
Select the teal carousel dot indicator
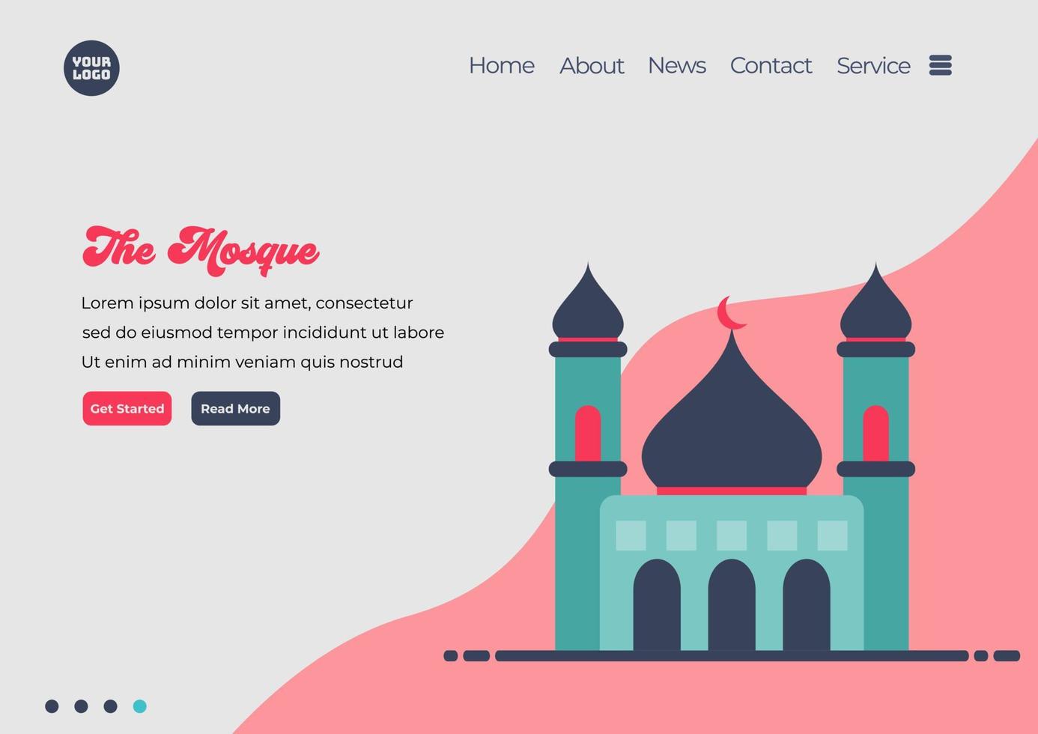[x=139, y=706]
